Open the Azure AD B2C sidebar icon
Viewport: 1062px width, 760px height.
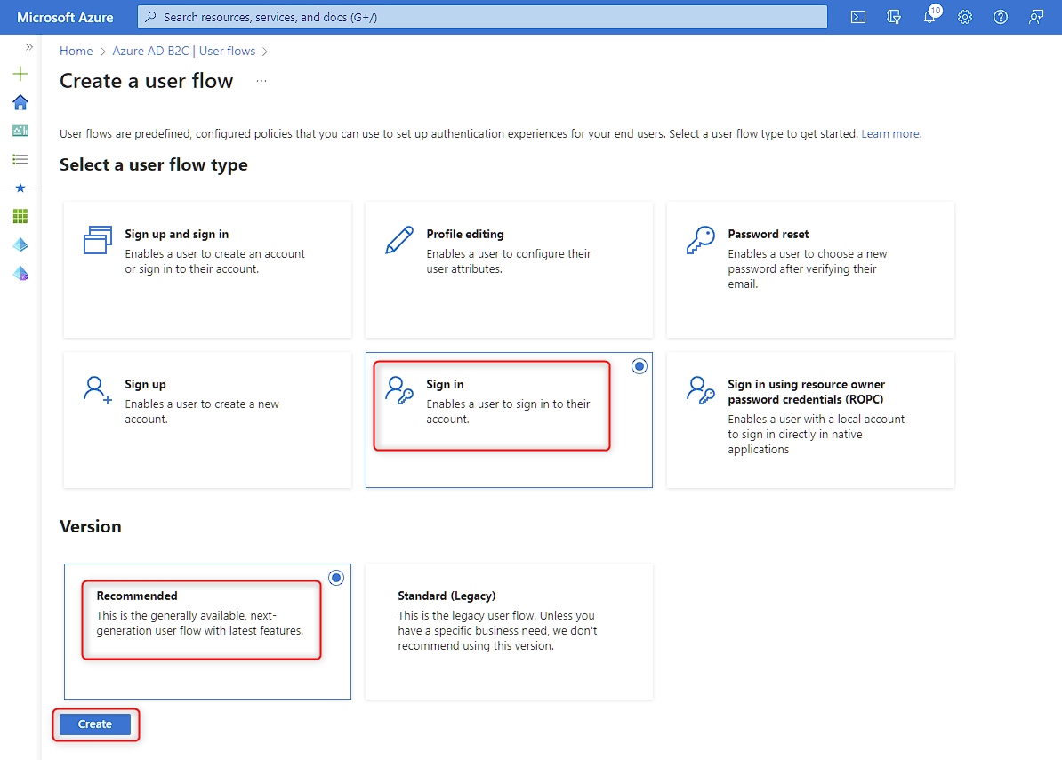tap(20, 273)
